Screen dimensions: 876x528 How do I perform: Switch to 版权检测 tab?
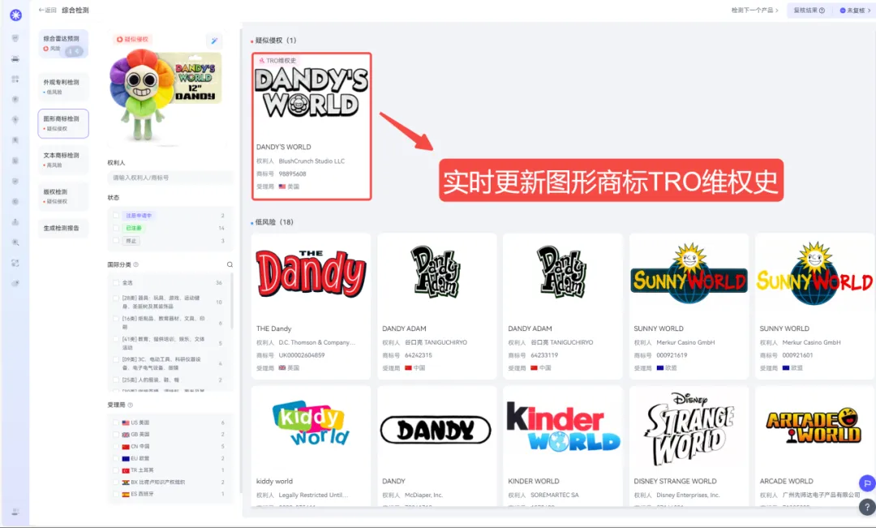[x=63, y=196]
